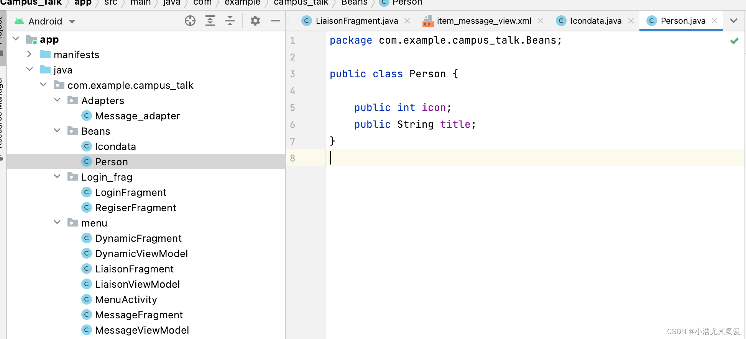Close the LiaisonFragment.java tab

[407, 21]
